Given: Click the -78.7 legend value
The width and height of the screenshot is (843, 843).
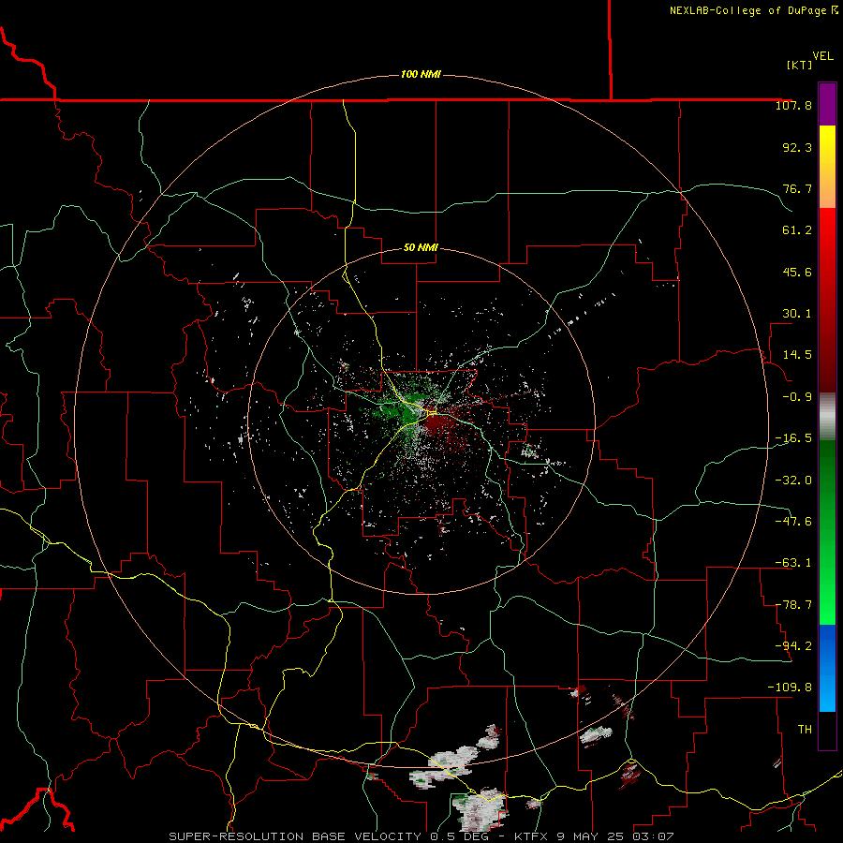Looking at the screenshot, I should (793, 605).
